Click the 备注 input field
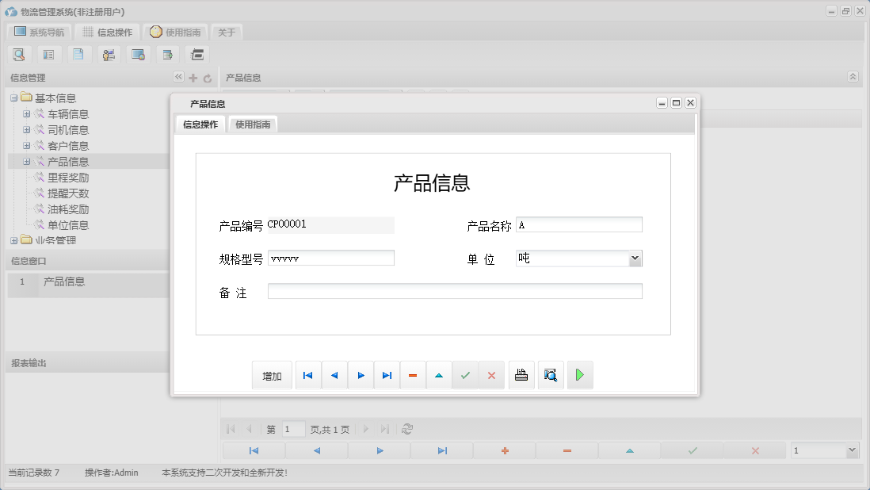Screen dimensions: 870x490 click(x=456, y=290)
